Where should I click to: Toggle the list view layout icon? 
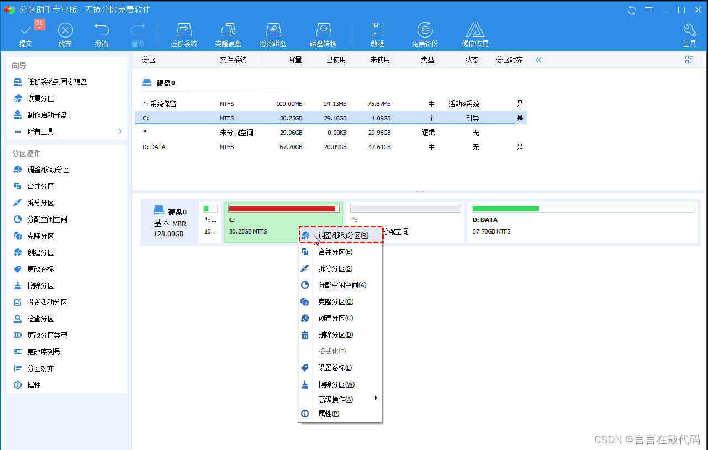pyautogui.click(x=689, y=60)
